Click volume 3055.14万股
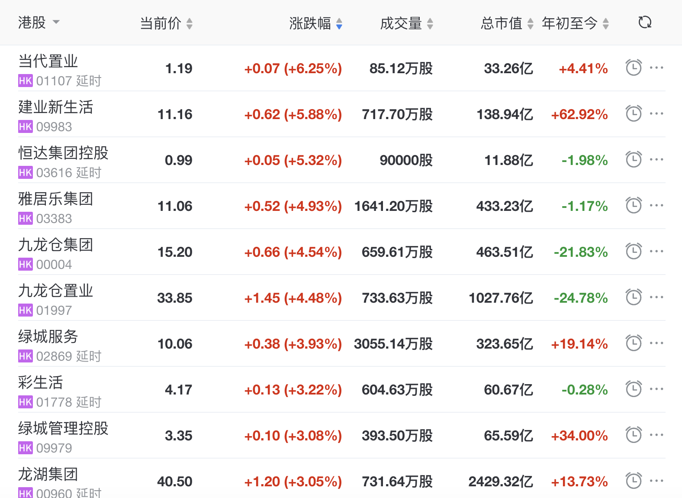 point(393,344)
